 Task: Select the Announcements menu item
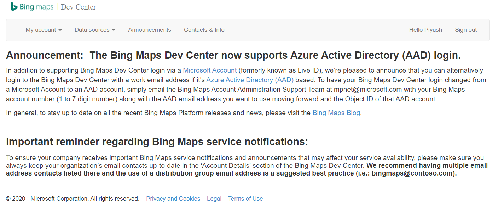click(x=149, y=30)
